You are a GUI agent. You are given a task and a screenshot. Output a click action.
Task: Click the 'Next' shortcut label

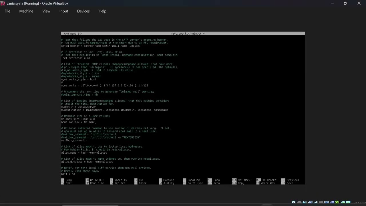[290, 183]
